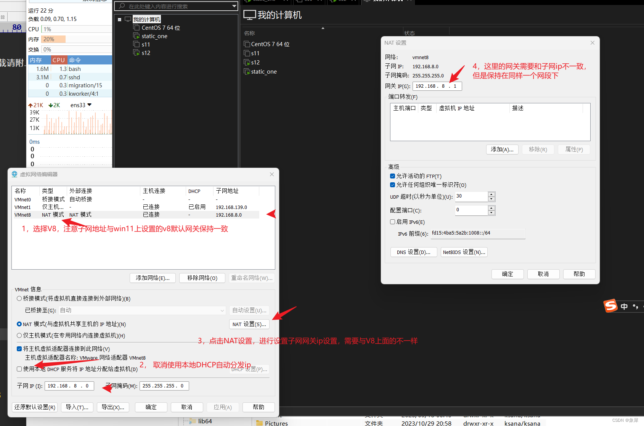Click the 名称 column sort arrow in VM list
The width and height of the screenshot is (644, 426).
[x=323, y=28]
